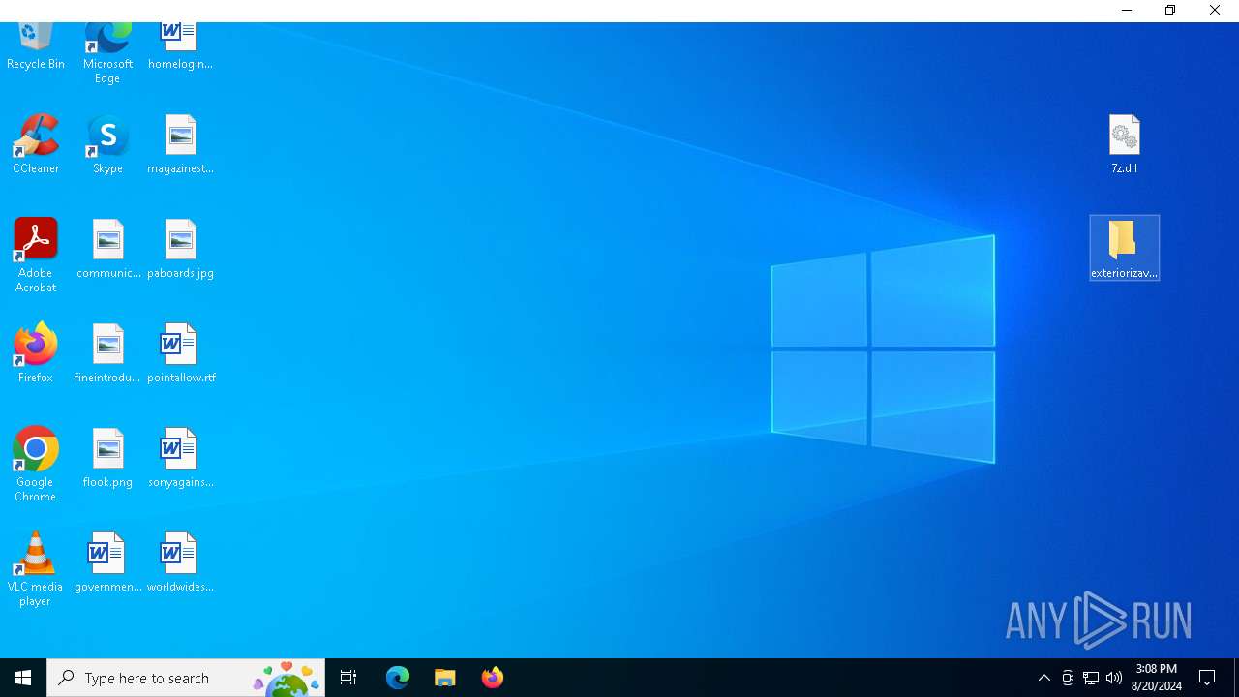Open the clock showing 3:08 PM
This screenshot has width=1239, height=697.
click(1157, 678)
